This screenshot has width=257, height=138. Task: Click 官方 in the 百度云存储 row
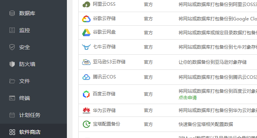[x=148, y=94]
